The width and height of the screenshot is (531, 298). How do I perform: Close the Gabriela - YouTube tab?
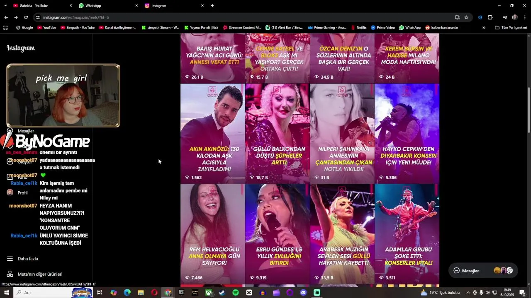[x=71, y=5]
